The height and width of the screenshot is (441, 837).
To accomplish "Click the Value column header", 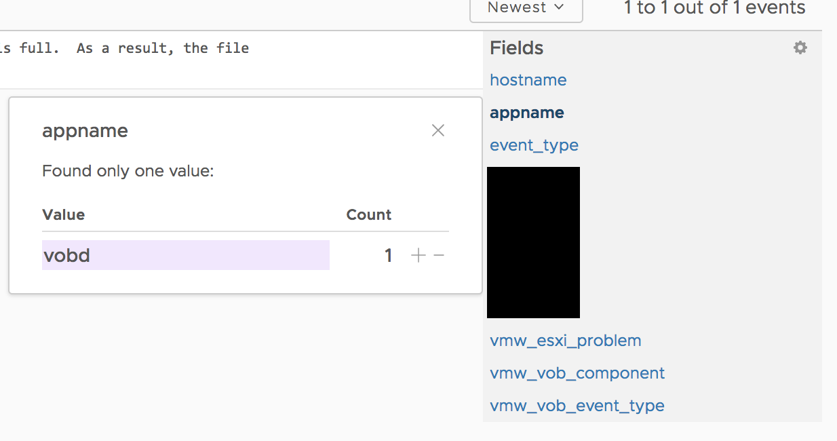I will 63,215.
